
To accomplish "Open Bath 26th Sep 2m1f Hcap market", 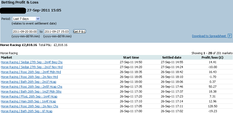I will 28,82.
